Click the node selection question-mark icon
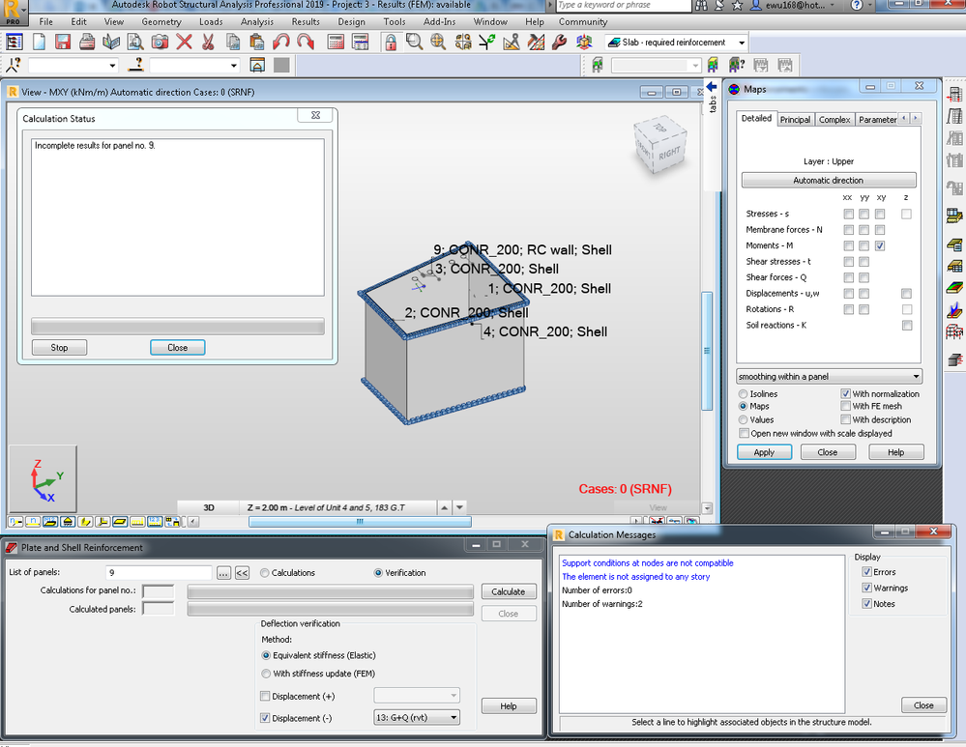The width and height of the screenshot is (966, 747). pos(15,65)
